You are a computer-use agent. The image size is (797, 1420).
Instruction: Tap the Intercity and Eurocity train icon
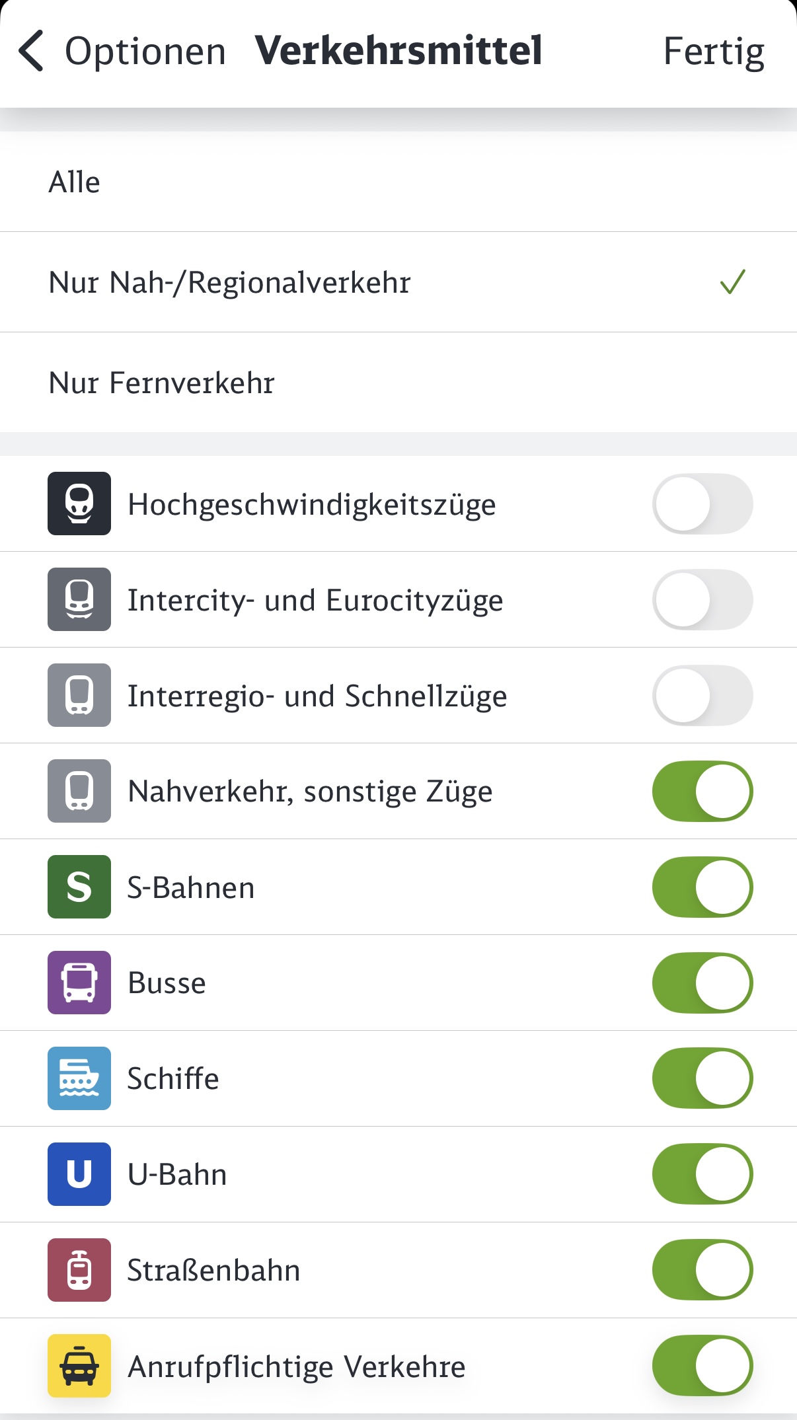point(79,599)
